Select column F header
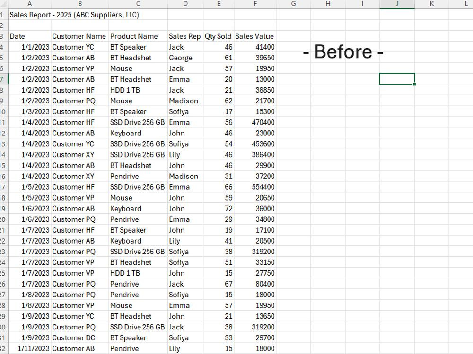Viewport: 473px width, 354px height. pyautogui.click(x=255, y=4)
